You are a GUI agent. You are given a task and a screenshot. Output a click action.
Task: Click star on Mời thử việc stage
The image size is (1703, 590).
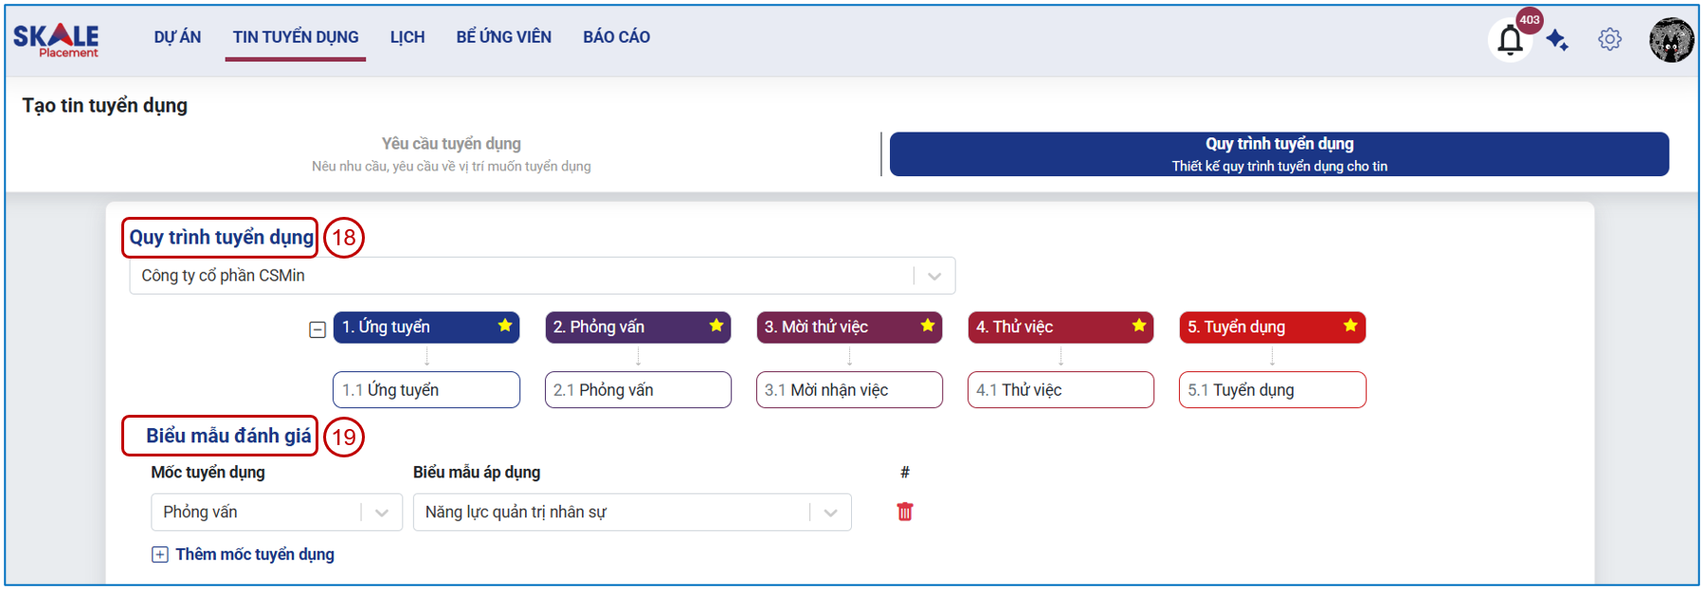(928, 326)
